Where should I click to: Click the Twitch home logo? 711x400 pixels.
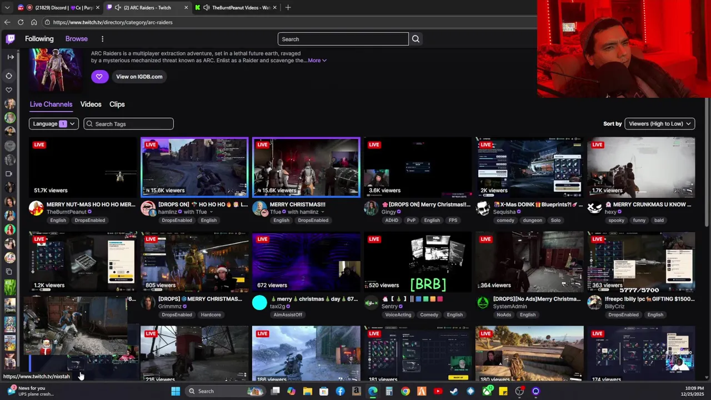click(x=10, y=39)
